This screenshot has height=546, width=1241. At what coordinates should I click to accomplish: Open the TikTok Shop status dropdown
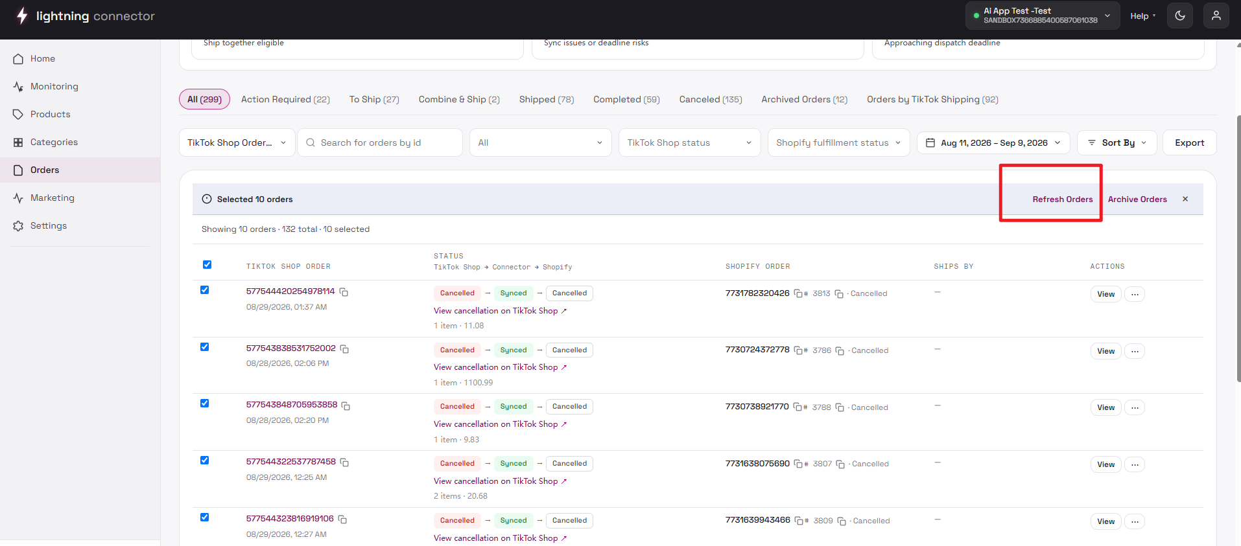pyautogui.click(x=689, y=142)
